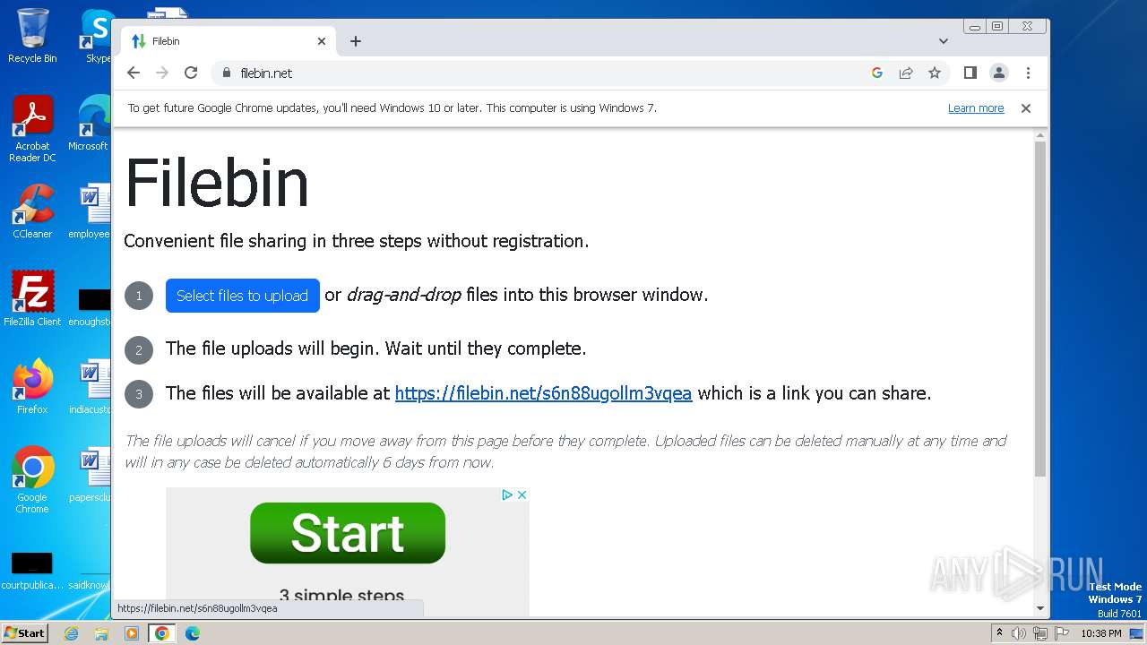1147x645 pixels.
Task: Click the browser back arrow
Action: tap(134, 73)
